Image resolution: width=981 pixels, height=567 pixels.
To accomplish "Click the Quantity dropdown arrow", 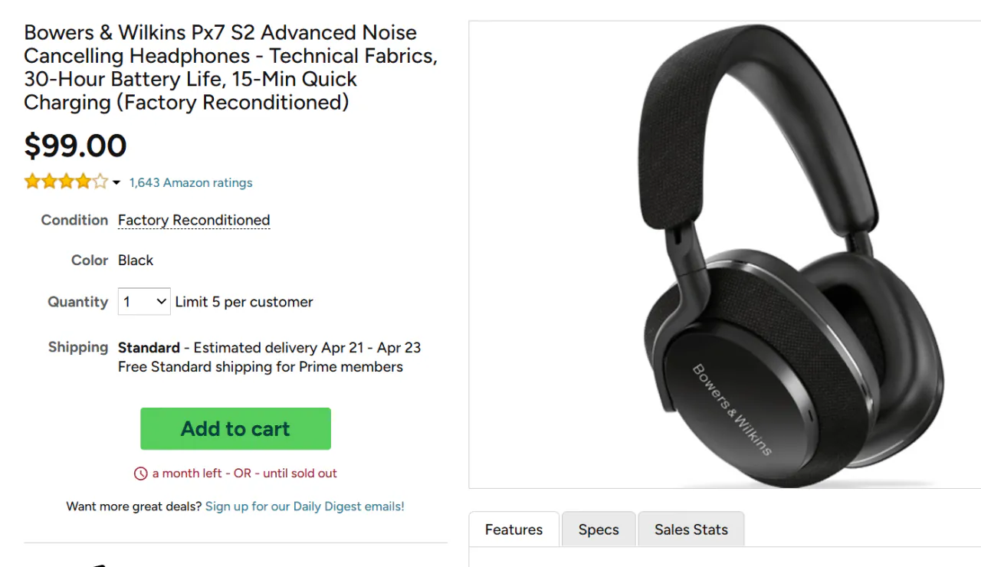I will (x=161, y=301).
